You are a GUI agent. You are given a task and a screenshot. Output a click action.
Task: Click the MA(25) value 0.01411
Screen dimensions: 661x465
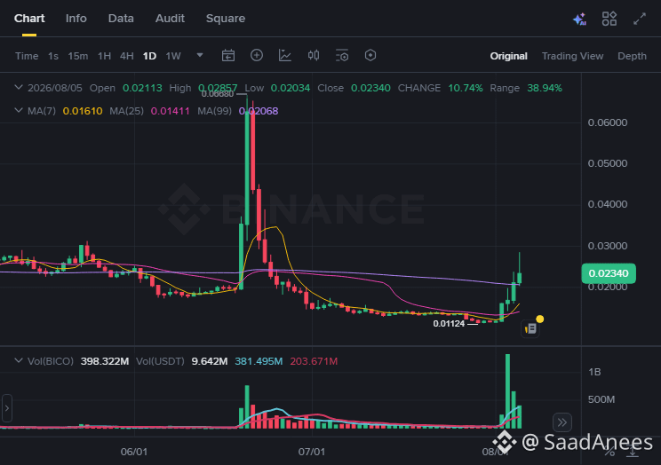[171, 111]
